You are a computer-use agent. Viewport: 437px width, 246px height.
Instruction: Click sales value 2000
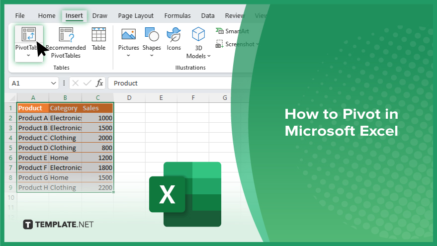pos(97,138)
